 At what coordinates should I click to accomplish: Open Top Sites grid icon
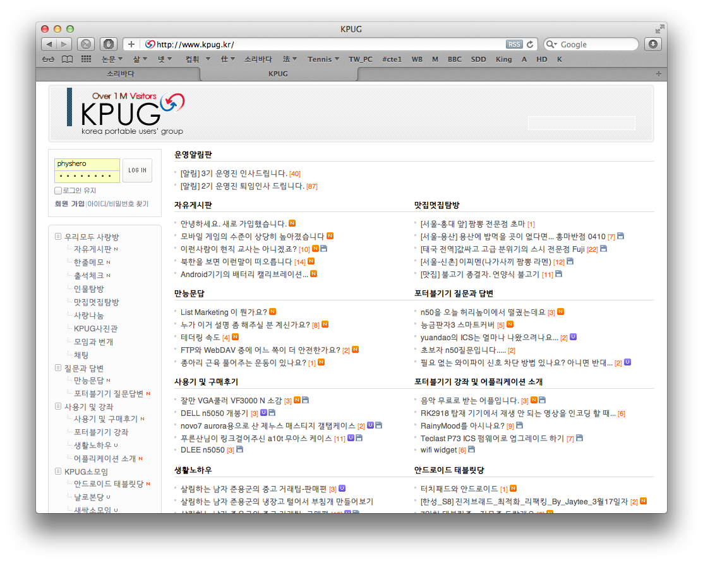click(86, 59)
